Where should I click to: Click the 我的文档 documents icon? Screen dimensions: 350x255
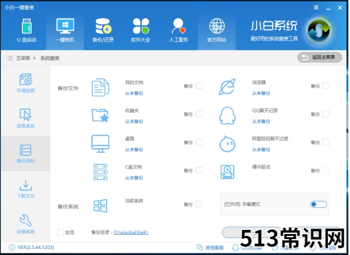100,88
